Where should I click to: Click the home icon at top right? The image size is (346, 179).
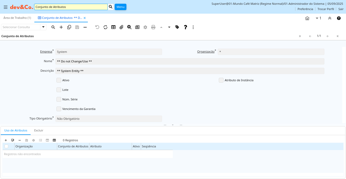(307, 18)
